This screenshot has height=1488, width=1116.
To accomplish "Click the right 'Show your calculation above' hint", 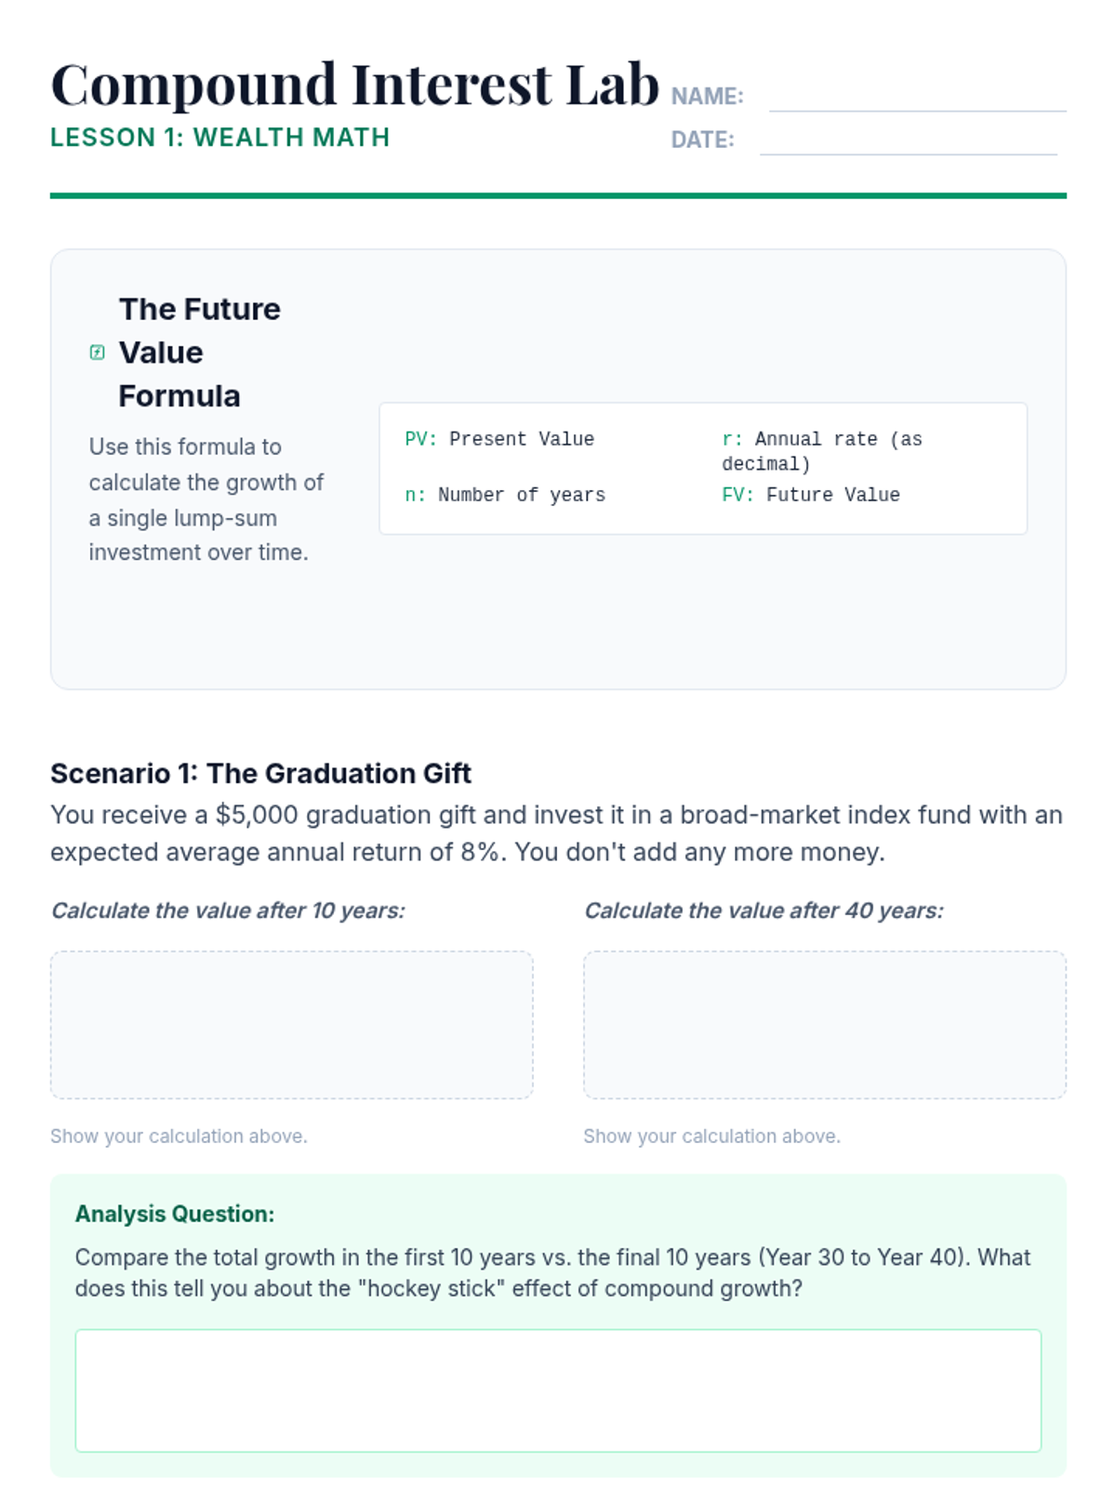I will coord(711,1136).
